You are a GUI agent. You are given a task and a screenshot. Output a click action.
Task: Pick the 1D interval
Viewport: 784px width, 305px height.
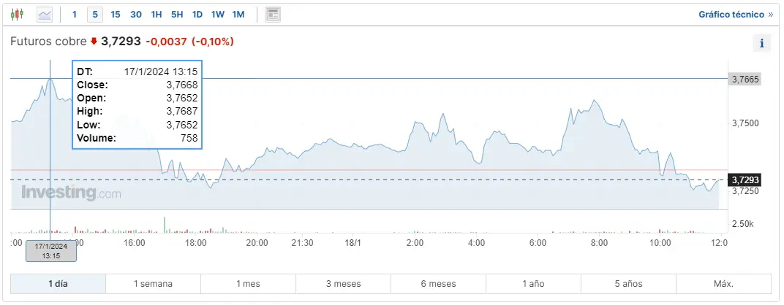click(197, 14)
